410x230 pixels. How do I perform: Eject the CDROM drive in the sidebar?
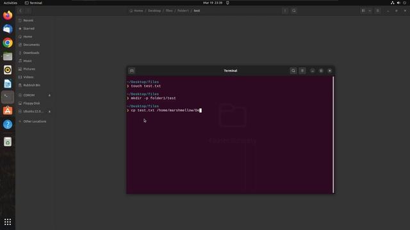[x=49, y=95]
